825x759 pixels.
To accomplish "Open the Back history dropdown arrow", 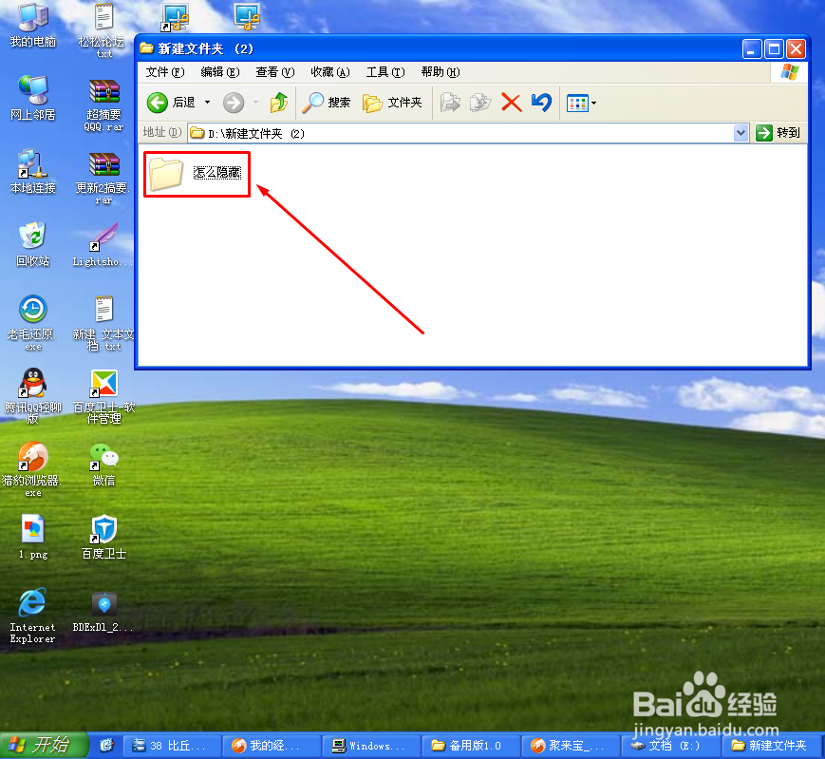I will tap(207, 103).
